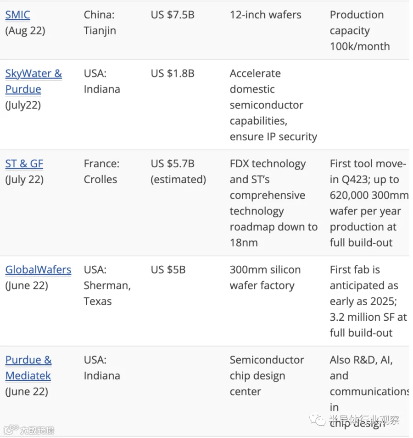
Task: Open the Mediatek link
Action: click(x=28, y=376)
